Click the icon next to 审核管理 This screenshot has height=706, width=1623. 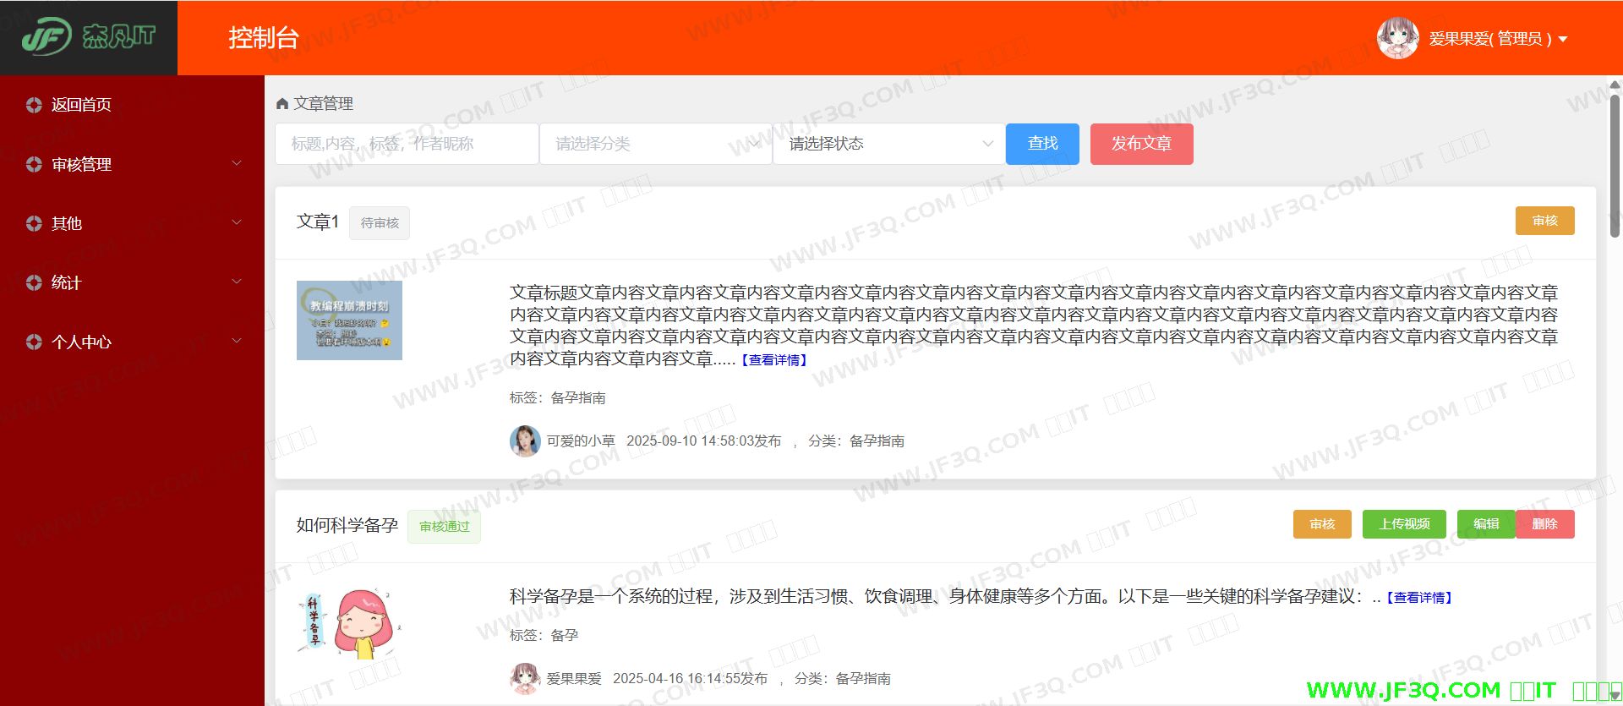pyautogui.click(x=34, y=164)
